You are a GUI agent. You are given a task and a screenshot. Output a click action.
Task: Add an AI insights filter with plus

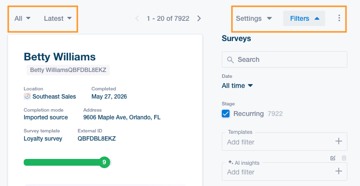pyautogui.click(x=339, y=171)
